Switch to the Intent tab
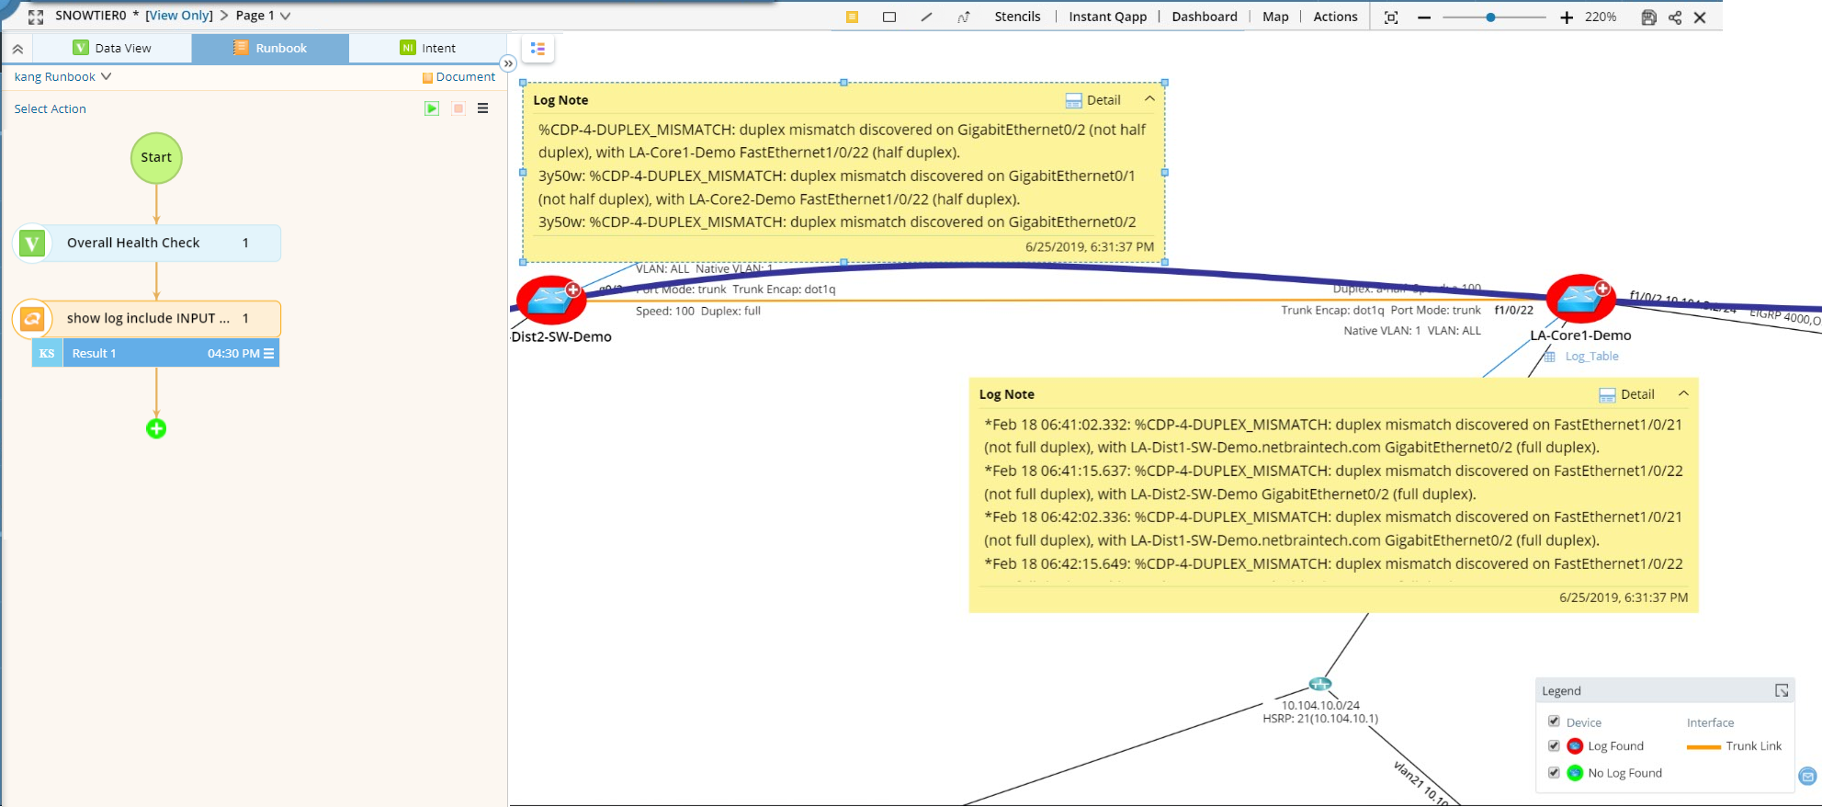Viewport: 1822px width, 807px height. pyautogui.click(x=428, y=48)
